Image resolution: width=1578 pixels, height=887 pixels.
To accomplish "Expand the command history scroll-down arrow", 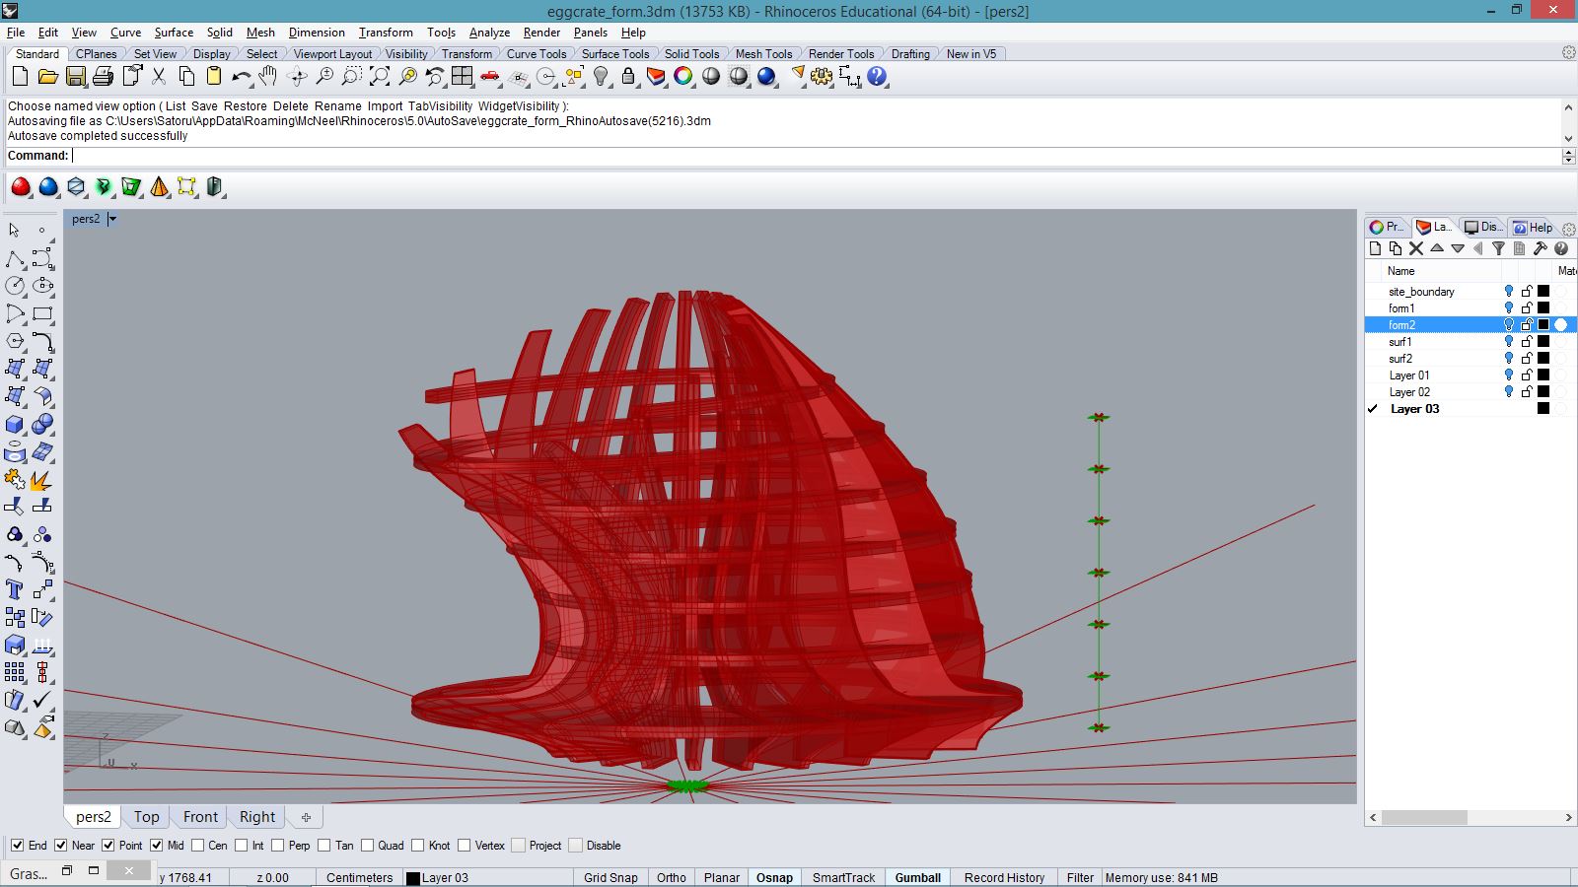I will coord(1568,139).
